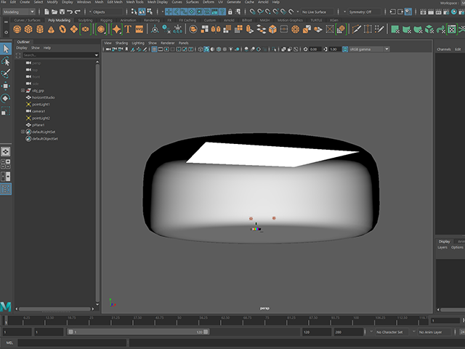Choose the arrow Select tool

tap(6, 49)
